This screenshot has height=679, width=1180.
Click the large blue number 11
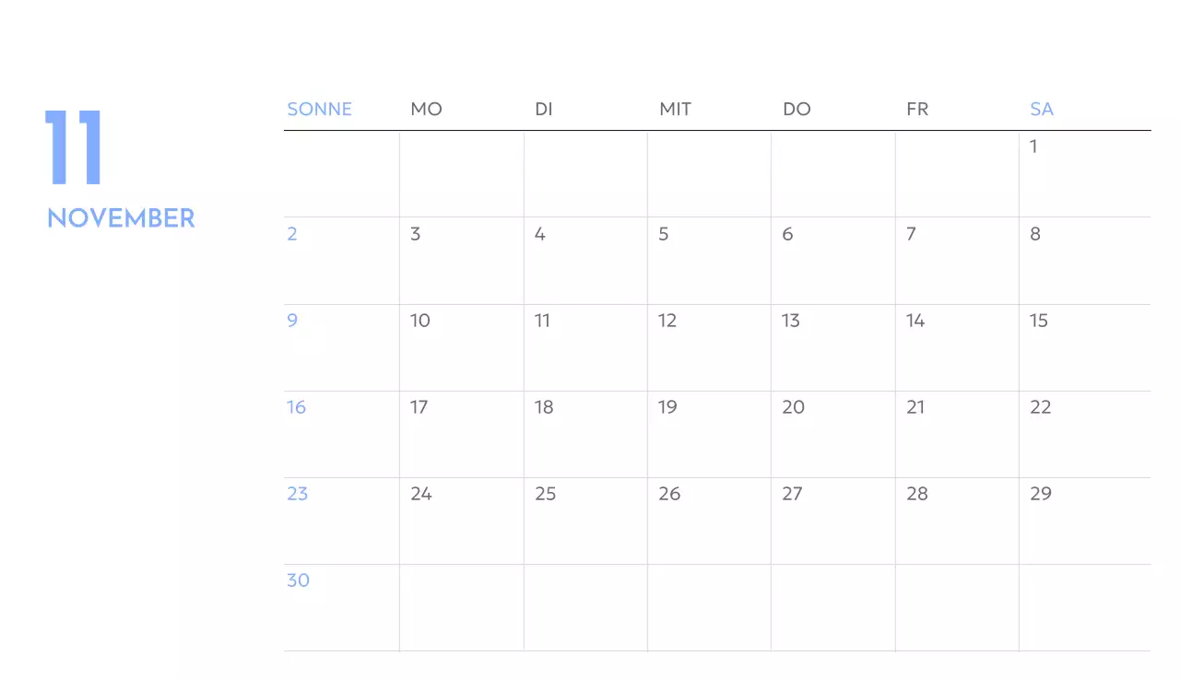pyautogui.click(x=73, y=147)
